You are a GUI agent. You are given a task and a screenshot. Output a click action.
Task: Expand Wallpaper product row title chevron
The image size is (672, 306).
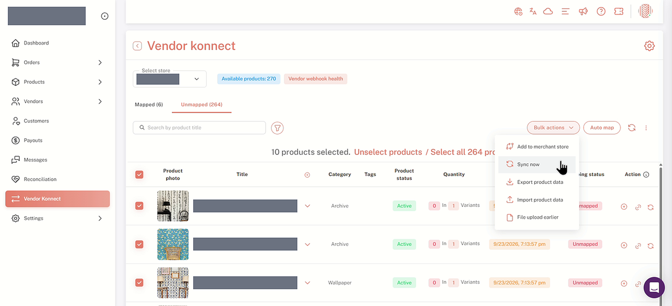point(307,283)
